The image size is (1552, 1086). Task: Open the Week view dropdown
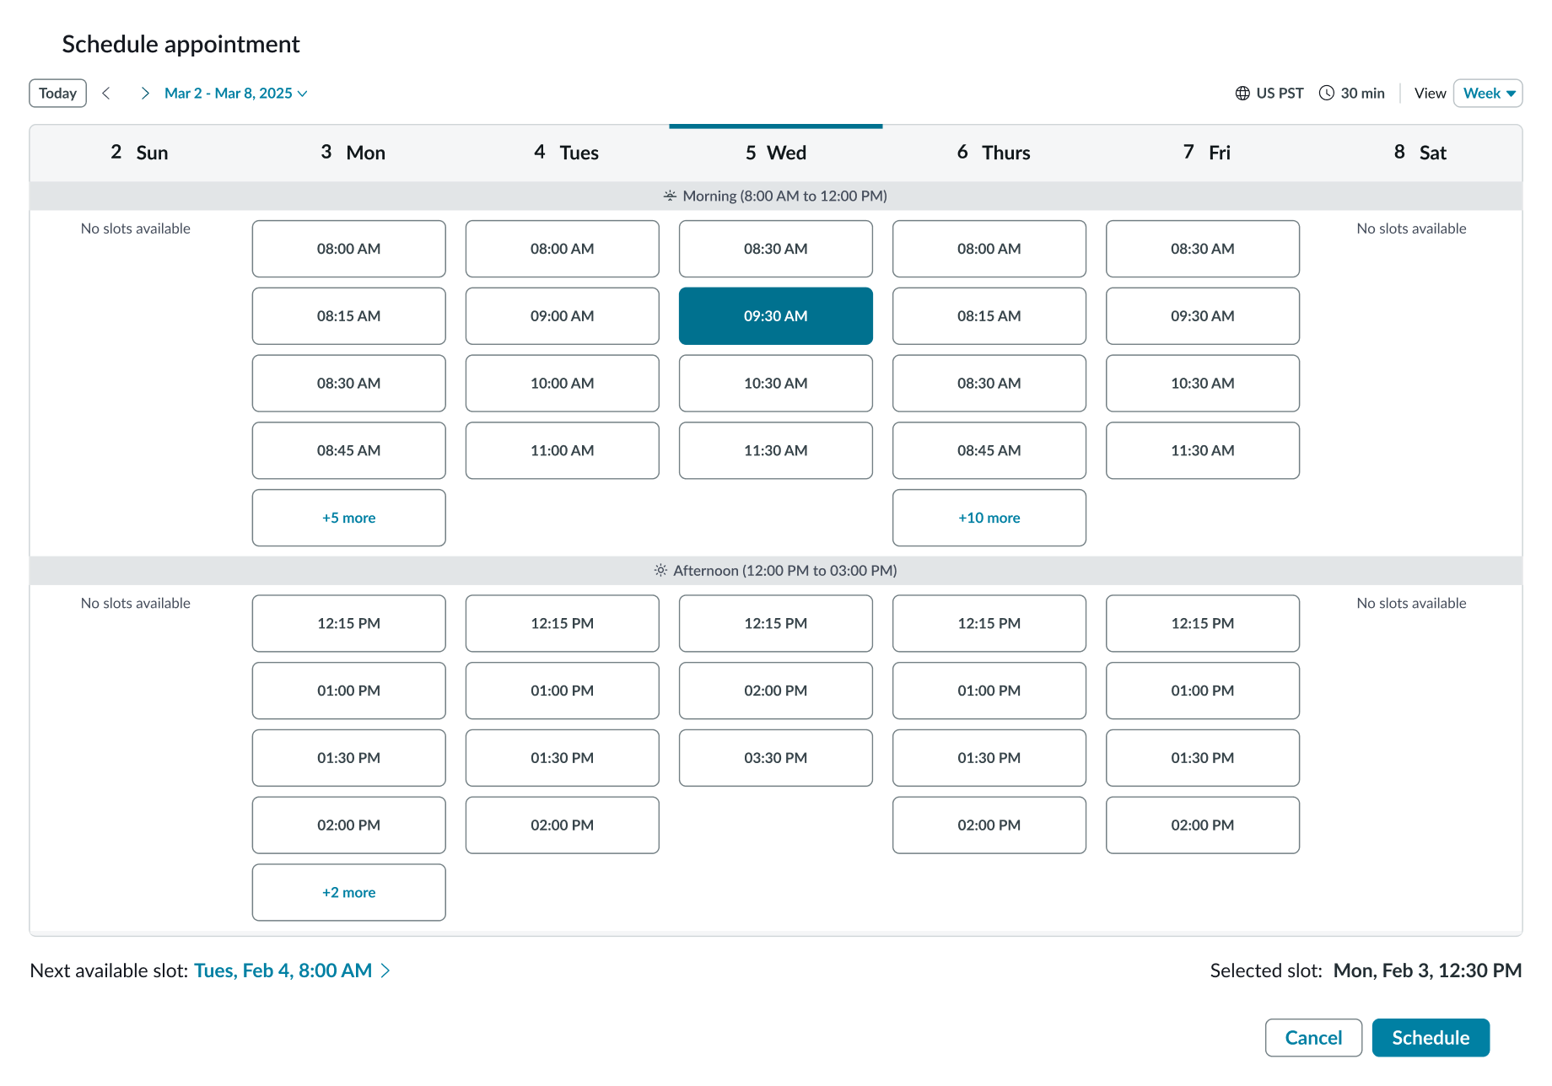[x=1488, y=94]
